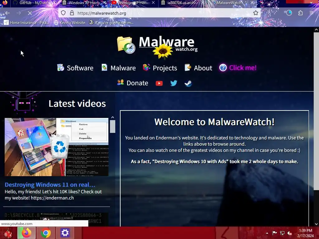Click the Steam icon
The width and height of the screenshot is (319, 239).
[188, 83]
